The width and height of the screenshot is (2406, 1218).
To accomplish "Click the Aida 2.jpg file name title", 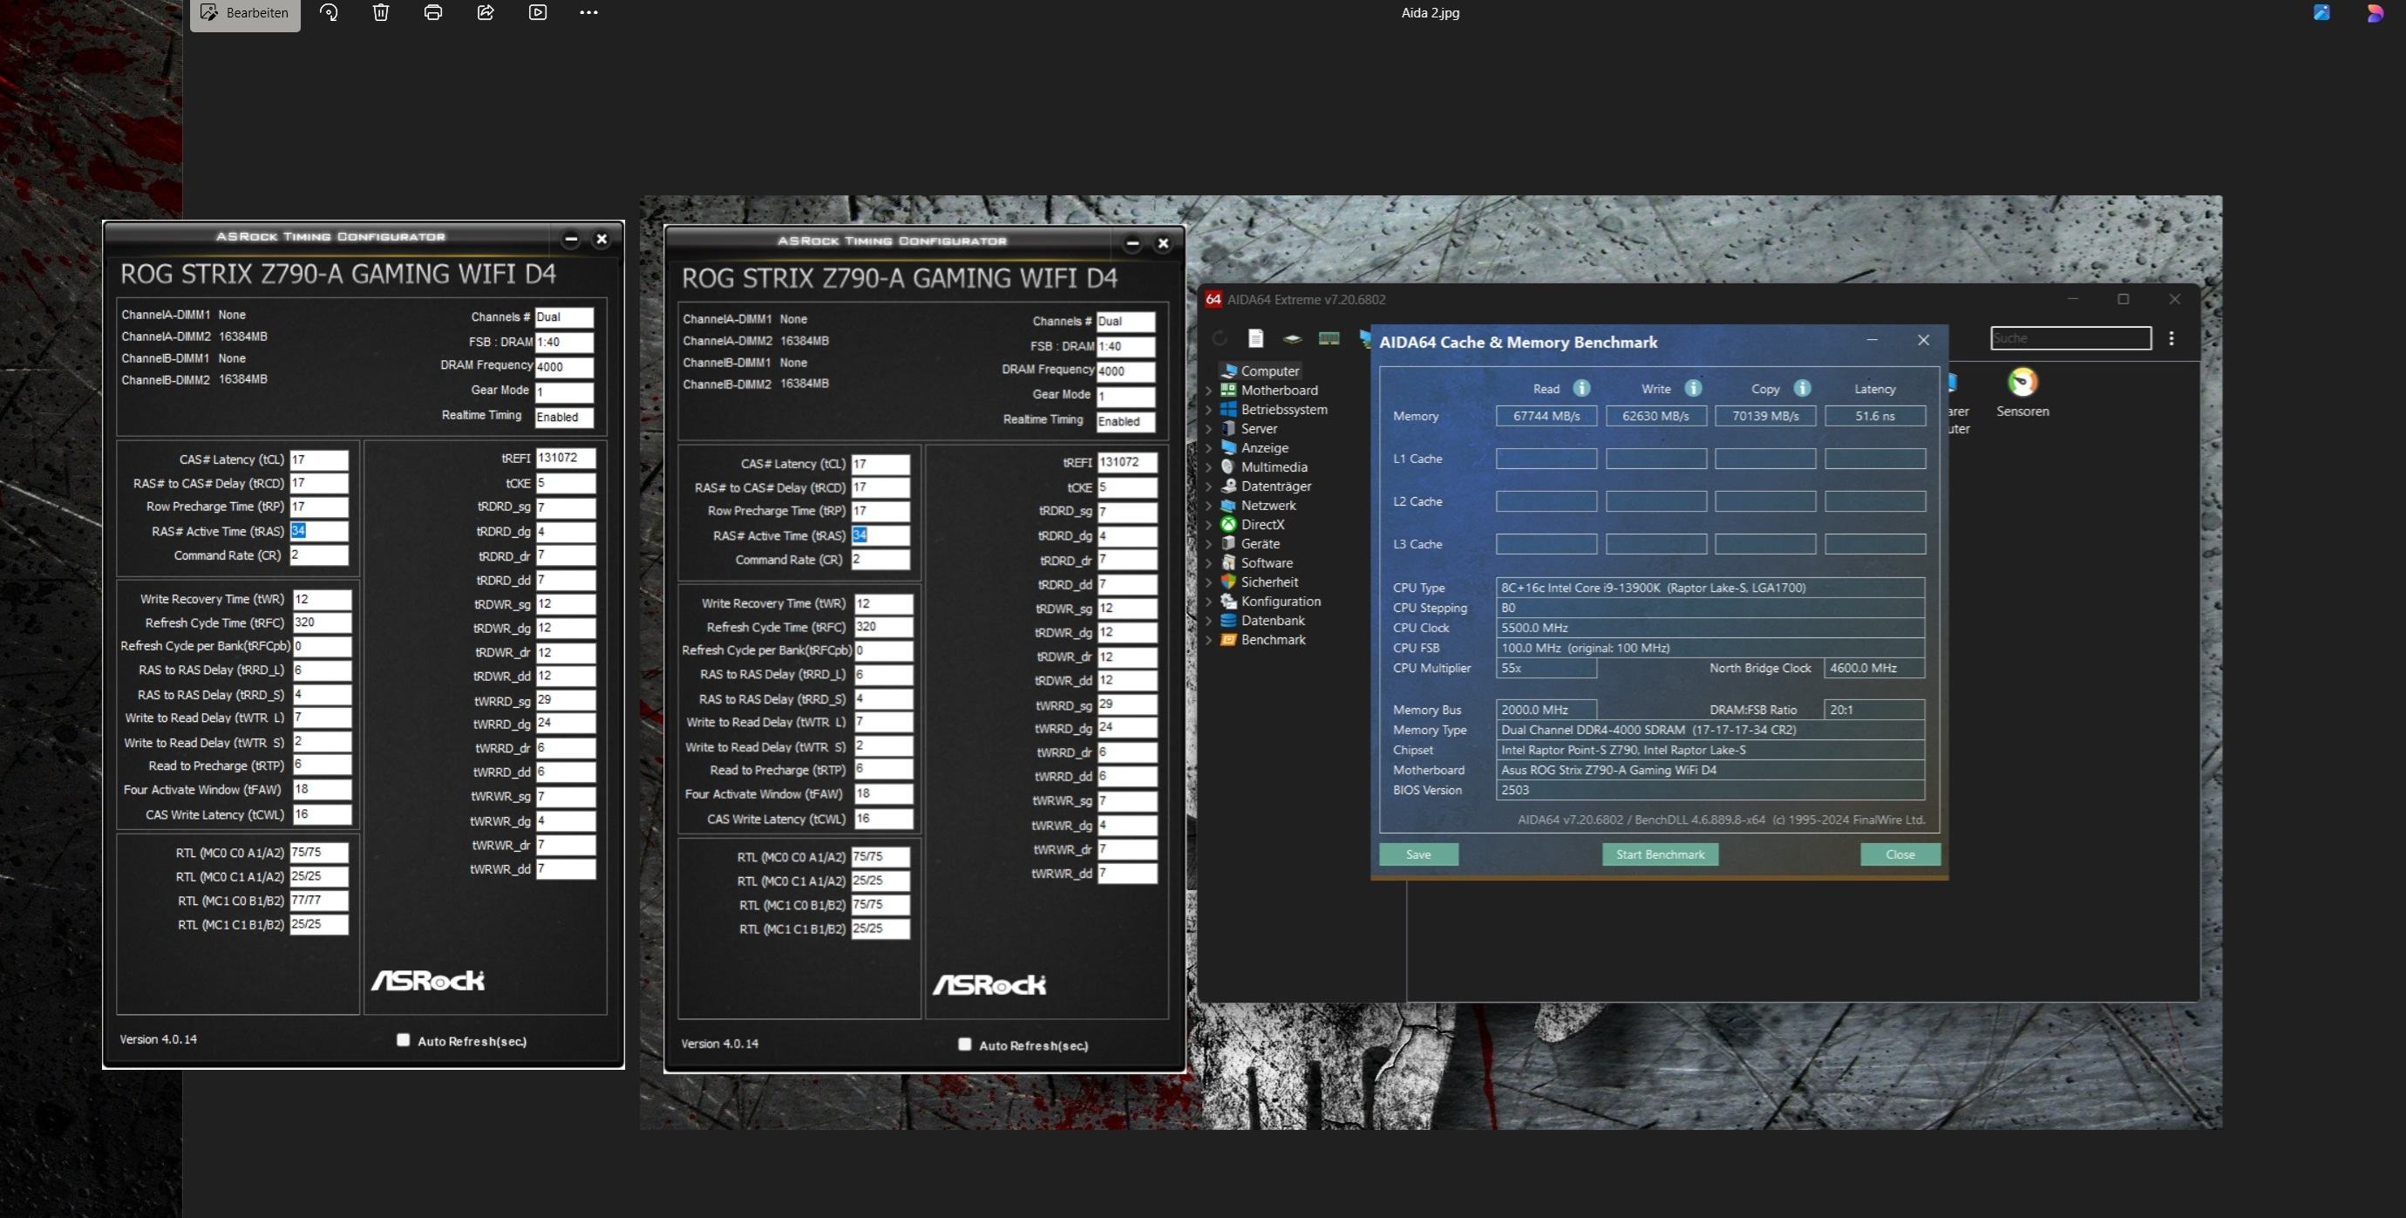I will point(1430,13).
